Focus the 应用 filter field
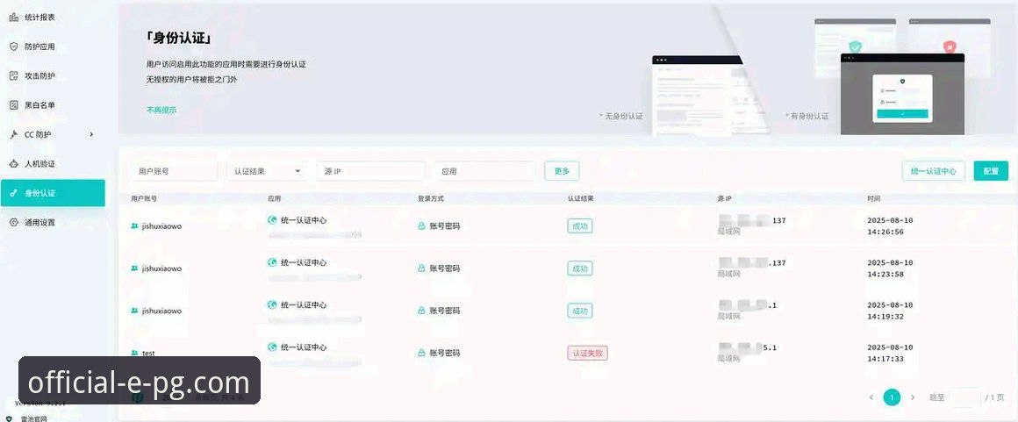Image resolution: width=1018 pixels, height=422 pixels. click(x=485, y=171)
